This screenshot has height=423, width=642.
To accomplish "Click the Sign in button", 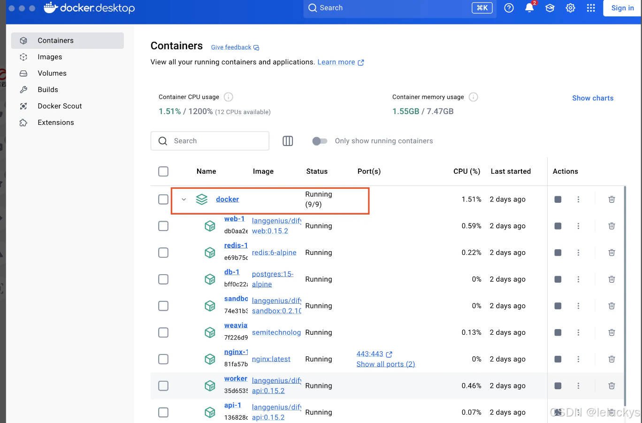I will pyautogui.click(x=622, y=8).
